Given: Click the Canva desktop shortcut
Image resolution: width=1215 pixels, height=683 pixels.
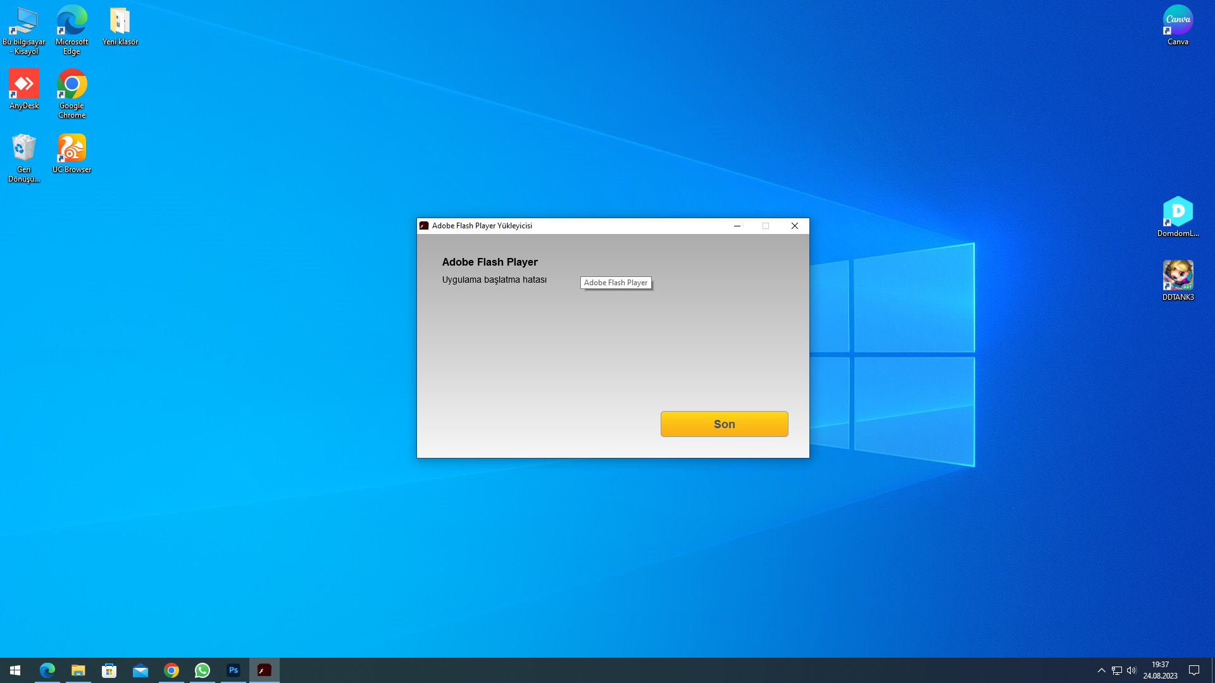Looking at the screenshot, I should tap(1178, 25).
